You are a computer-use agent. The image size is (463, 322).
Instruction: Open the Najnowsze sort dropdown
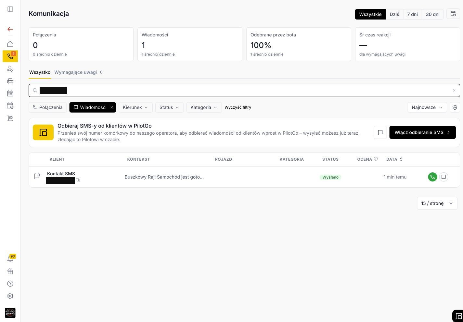[x=427, y=107]
